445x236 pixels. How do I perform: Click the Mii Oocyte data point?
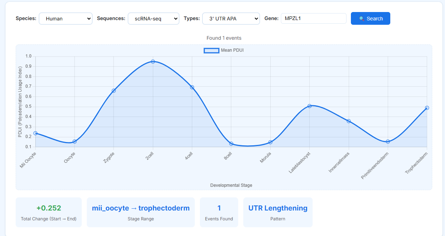pyautogui.click(x=35, y=133)
